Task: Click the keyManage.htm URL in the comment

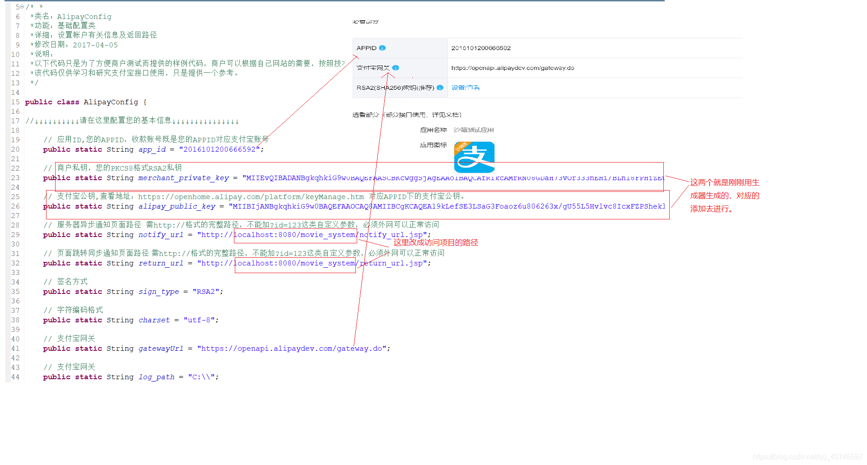Action: tap(251, 197)
